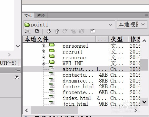Open the files panel options menu

click(x=145, y=15)
